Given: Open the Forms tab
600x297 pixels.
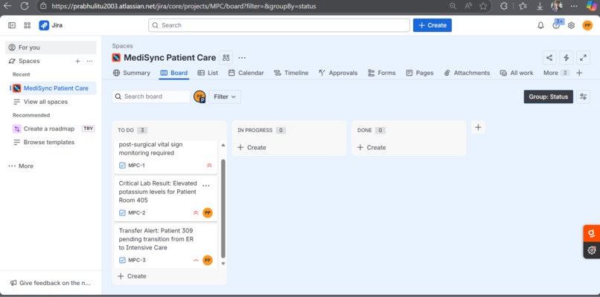Looking at the screenshot, I should [382, 73].
